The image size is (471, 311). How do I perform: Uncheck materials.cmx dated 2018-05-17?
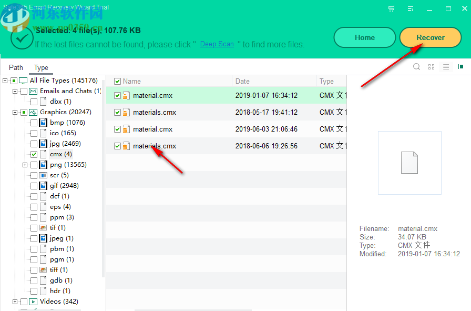click(117, 112)
